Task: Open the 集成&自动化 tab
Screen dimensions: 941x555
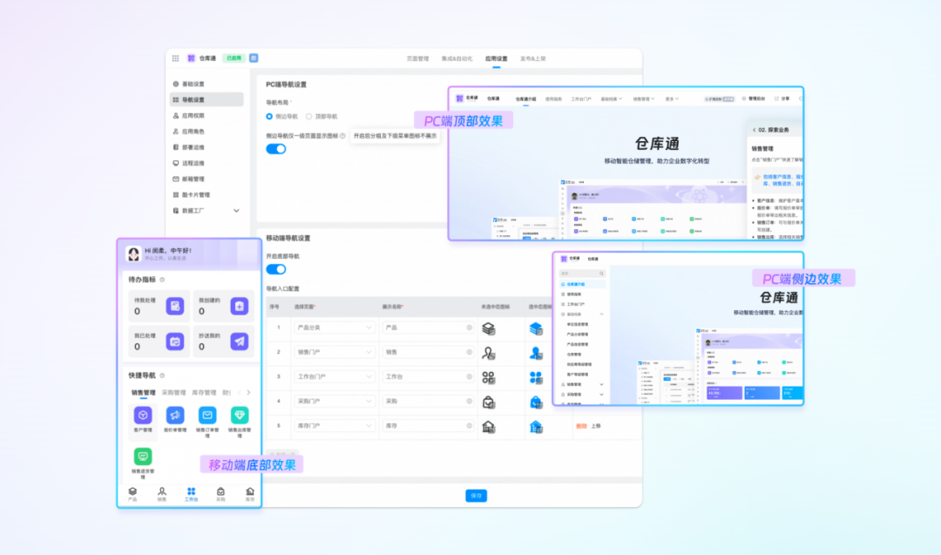Action: (x=457, y=58)
